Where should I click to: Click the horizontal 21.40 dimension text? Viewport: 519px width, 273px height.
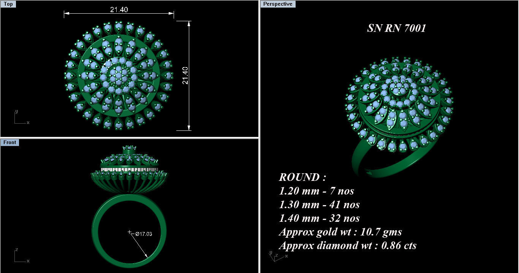click(118, 9)
